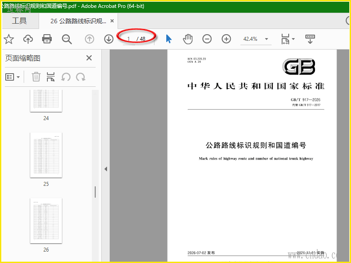The image size is (351, 263).
Task: Click the ICS 03.220.20 text
Action: pyautogui.click(x=197, y=59)
